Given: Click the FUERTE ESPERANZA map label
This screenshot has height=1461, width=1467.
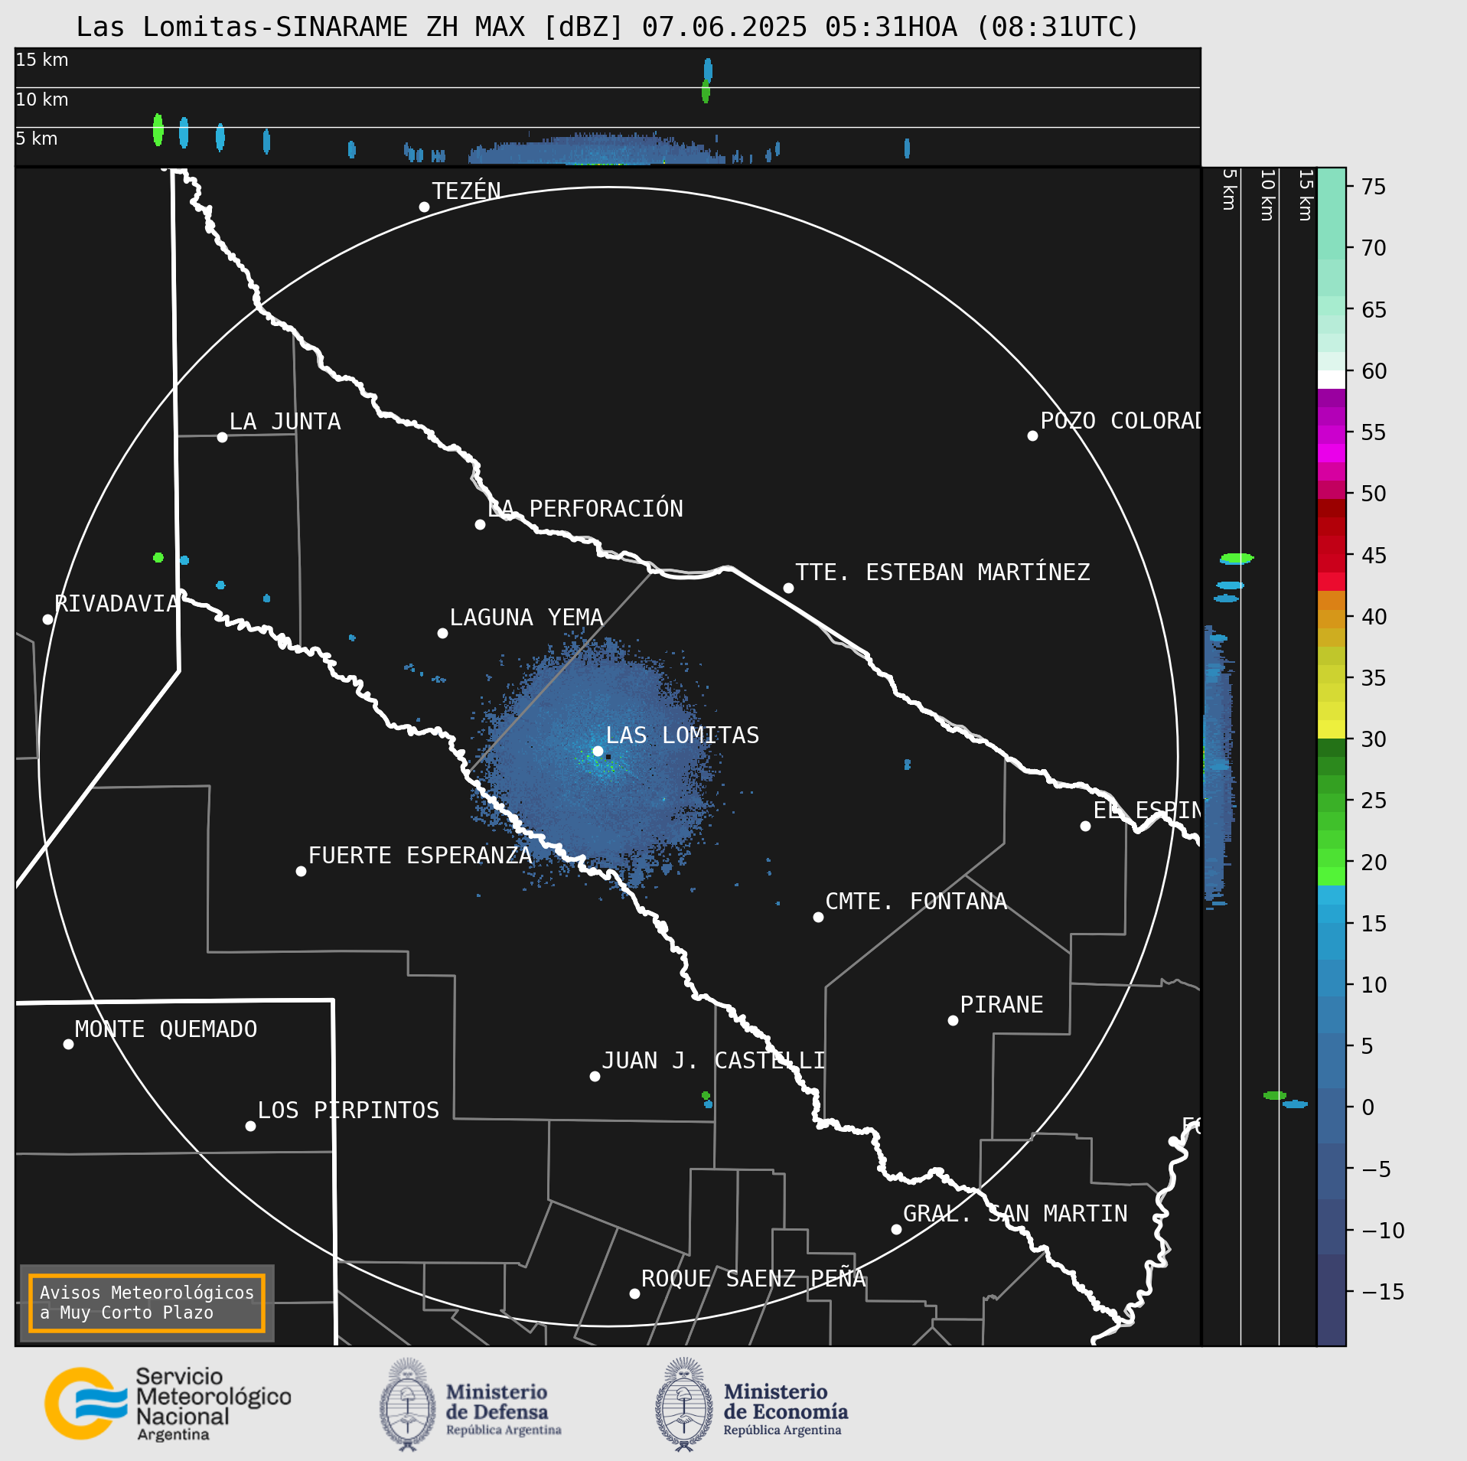Looking at the screenshot, I should tap(420, 856).
